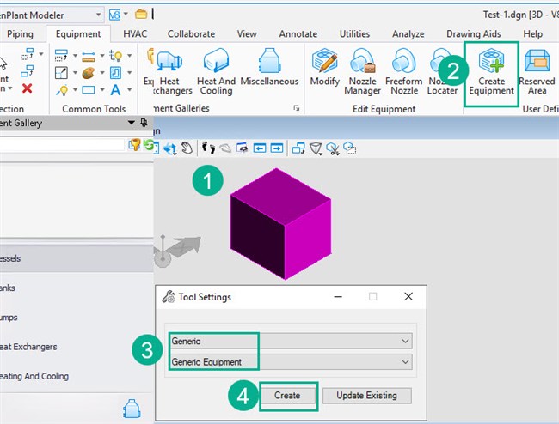Select the pan view hand tool

click(187, 148)
